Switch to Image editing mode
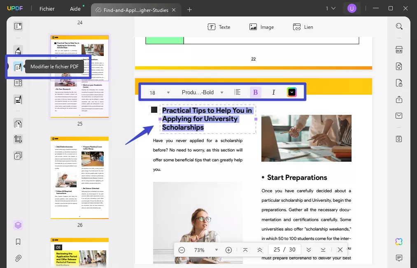Screen dimensions: 417x268 pyautogui.click(x=261, y=27)
